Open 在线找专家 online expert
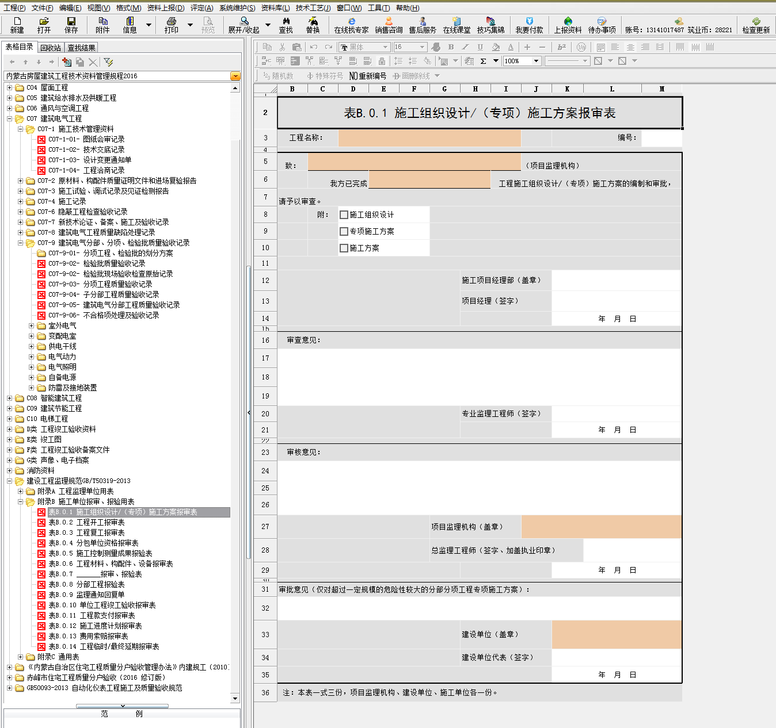 pyautogui.click(x=351, y=25)
